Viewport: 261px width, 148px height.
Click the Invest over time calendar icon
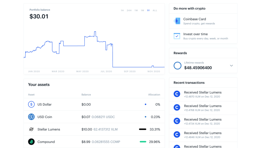click(177, 36)
